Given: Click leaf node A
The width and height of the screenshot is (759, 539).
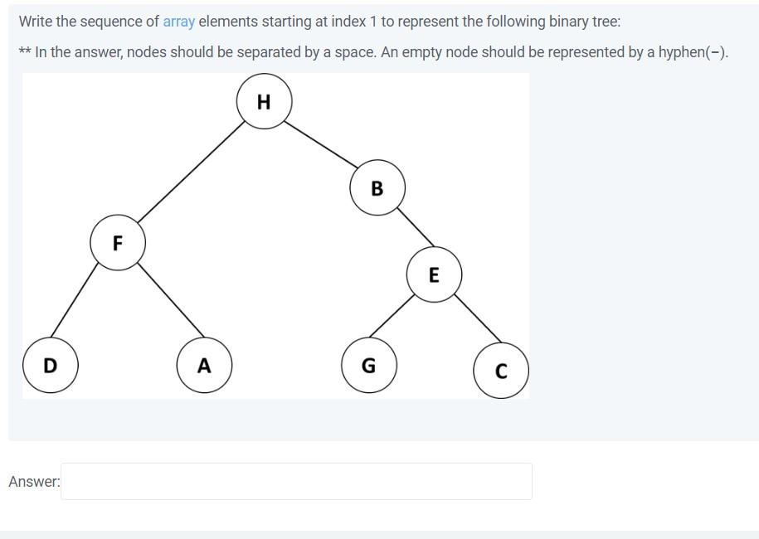Looking at the screenshot, I should (x=203, y=364).
